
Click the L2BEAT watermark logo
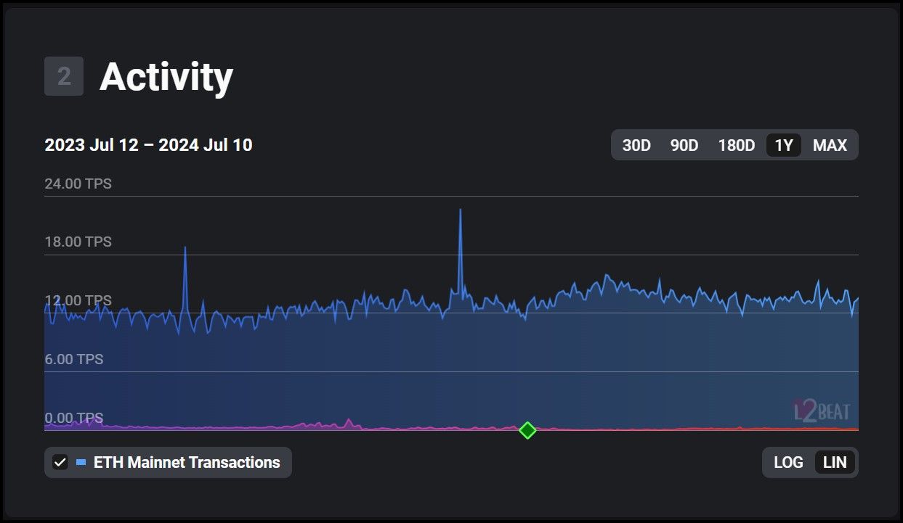click(x=822, y=411)
